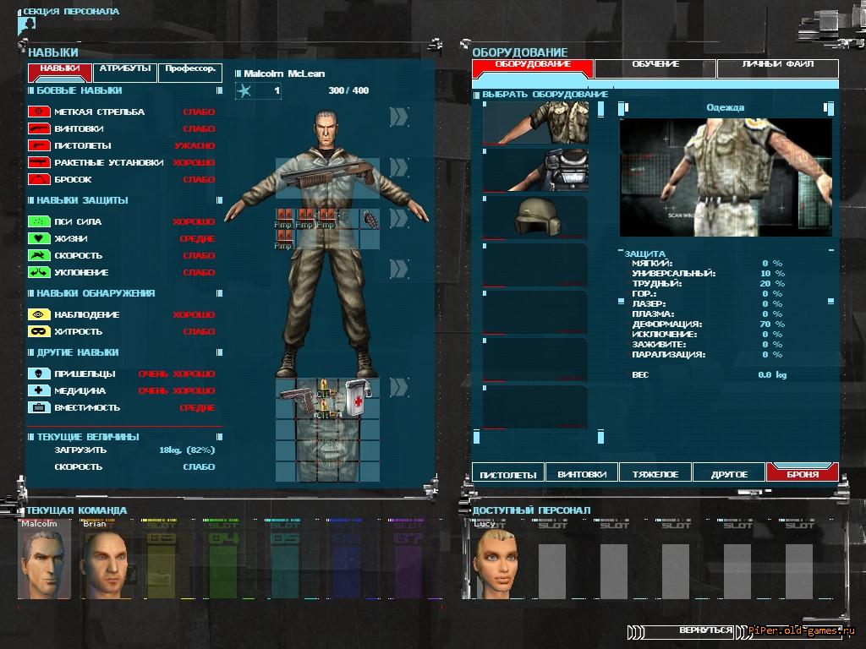Pick the grenade in the belt slots
Viewport: 866px width, 649px height.
pyautogui.click(x=370, y=220)
